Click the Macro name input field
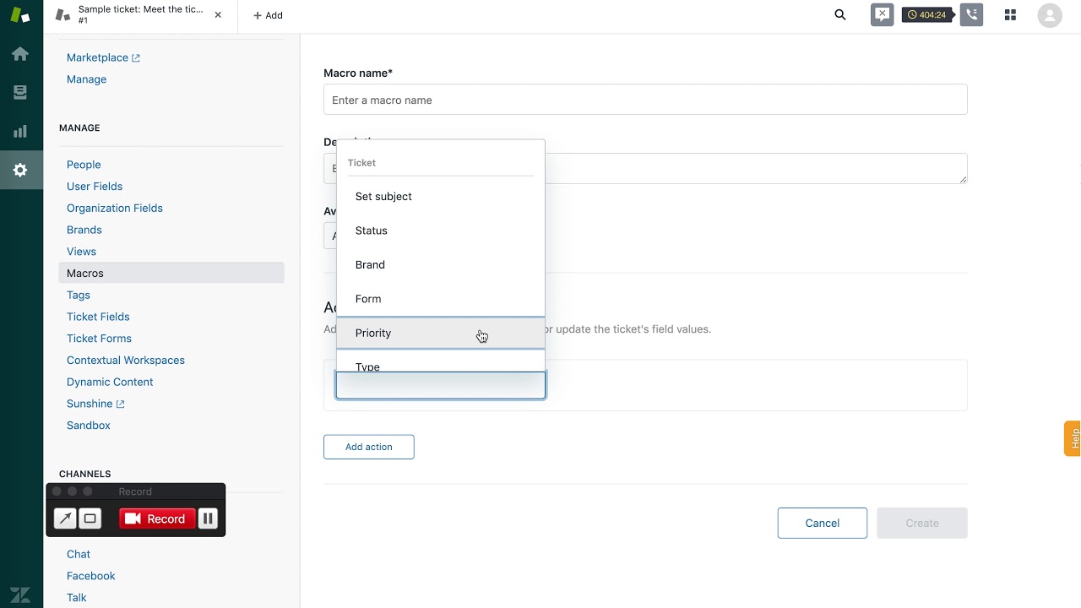The width and height of the screenshot is (1081, 608). click(x=645, y=100)
